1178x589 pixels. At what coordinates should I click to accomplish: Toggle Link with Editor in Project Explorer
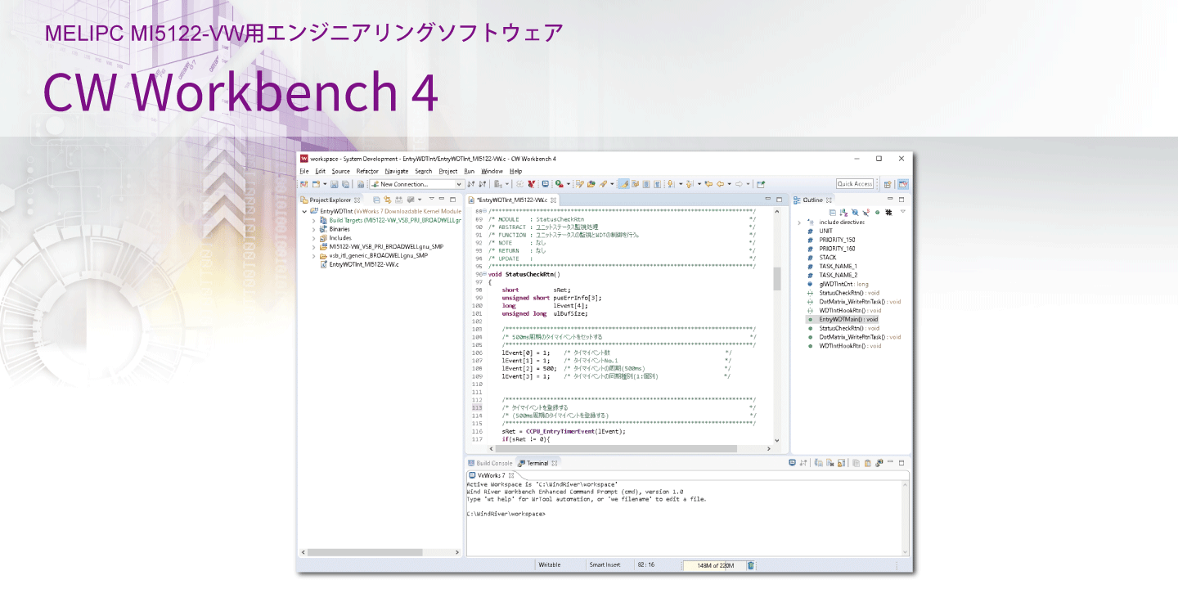click(388, 200)
